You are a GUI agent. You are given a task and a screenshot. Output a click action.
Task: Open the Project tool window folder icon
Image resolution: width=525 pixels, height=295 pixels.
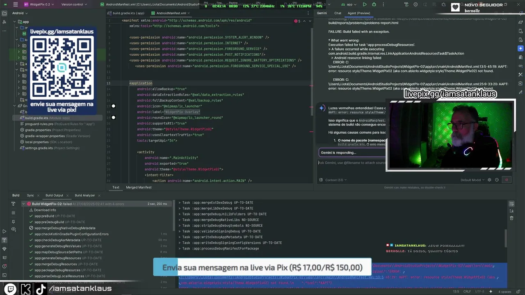click(x=5, y=13)
